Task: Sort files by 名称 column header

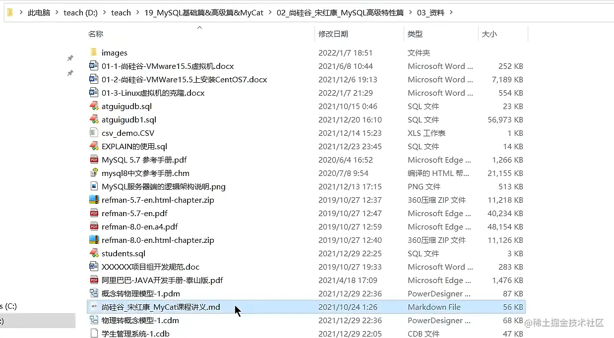Action: point(96,34)
